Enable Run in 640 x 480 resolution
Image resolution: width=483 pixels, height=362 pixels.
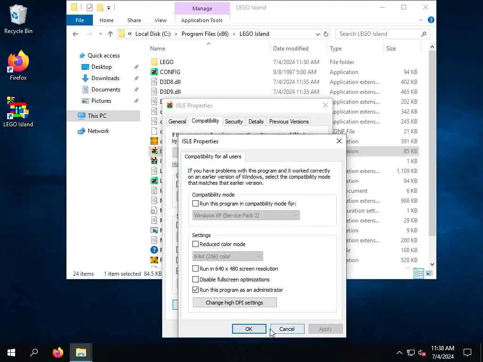[195, 268]
